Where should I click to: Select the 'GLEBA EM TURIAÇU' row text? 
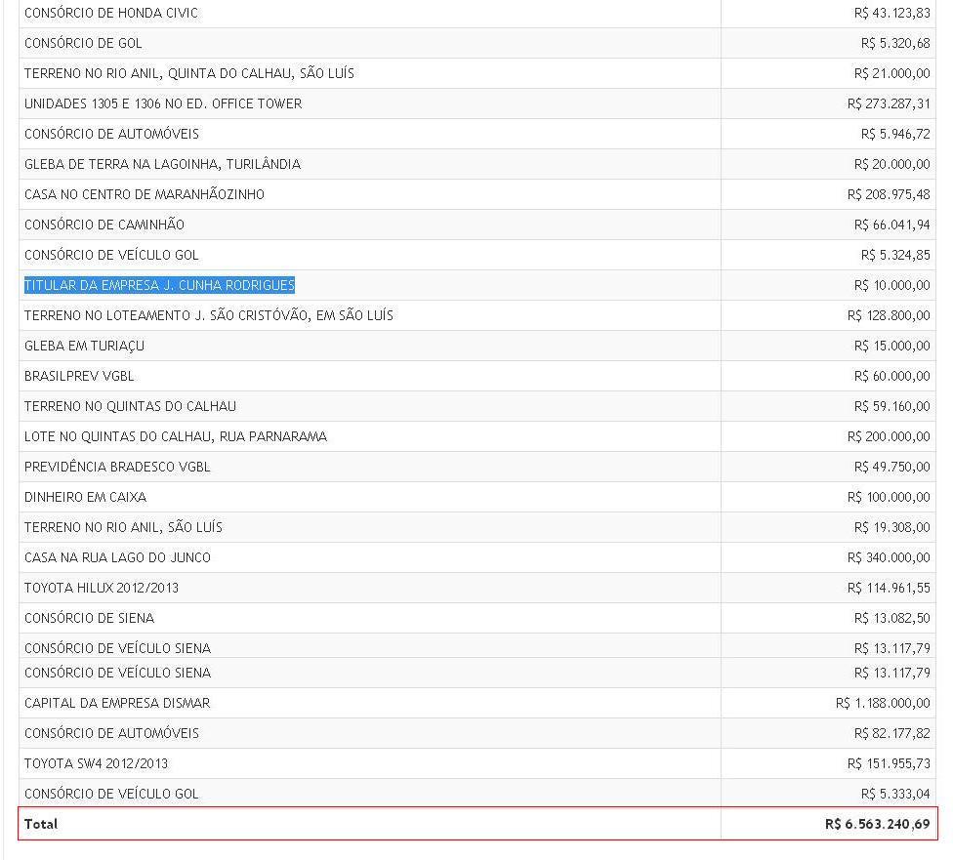[85, 346]
